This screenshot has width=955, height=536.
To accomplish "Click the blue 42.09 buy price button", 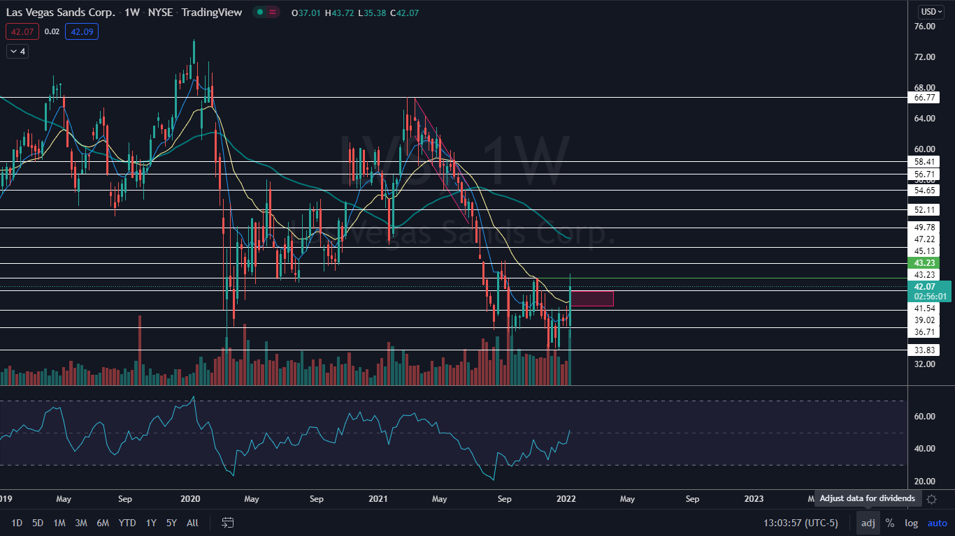I will (82, 31).
